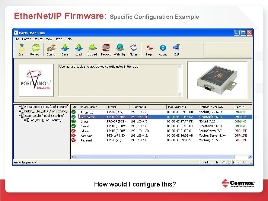The height and width of the screenshot is (201, 268).
Task: Click the red offline icon beside Faraday
Action: pos(73,135)
